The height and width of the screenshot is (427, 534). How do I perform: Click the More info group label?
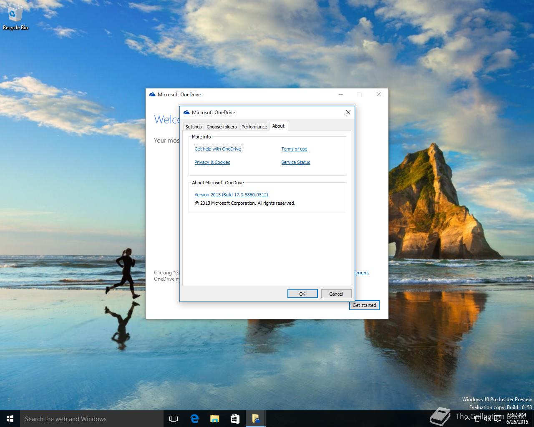tap(201, 137)
